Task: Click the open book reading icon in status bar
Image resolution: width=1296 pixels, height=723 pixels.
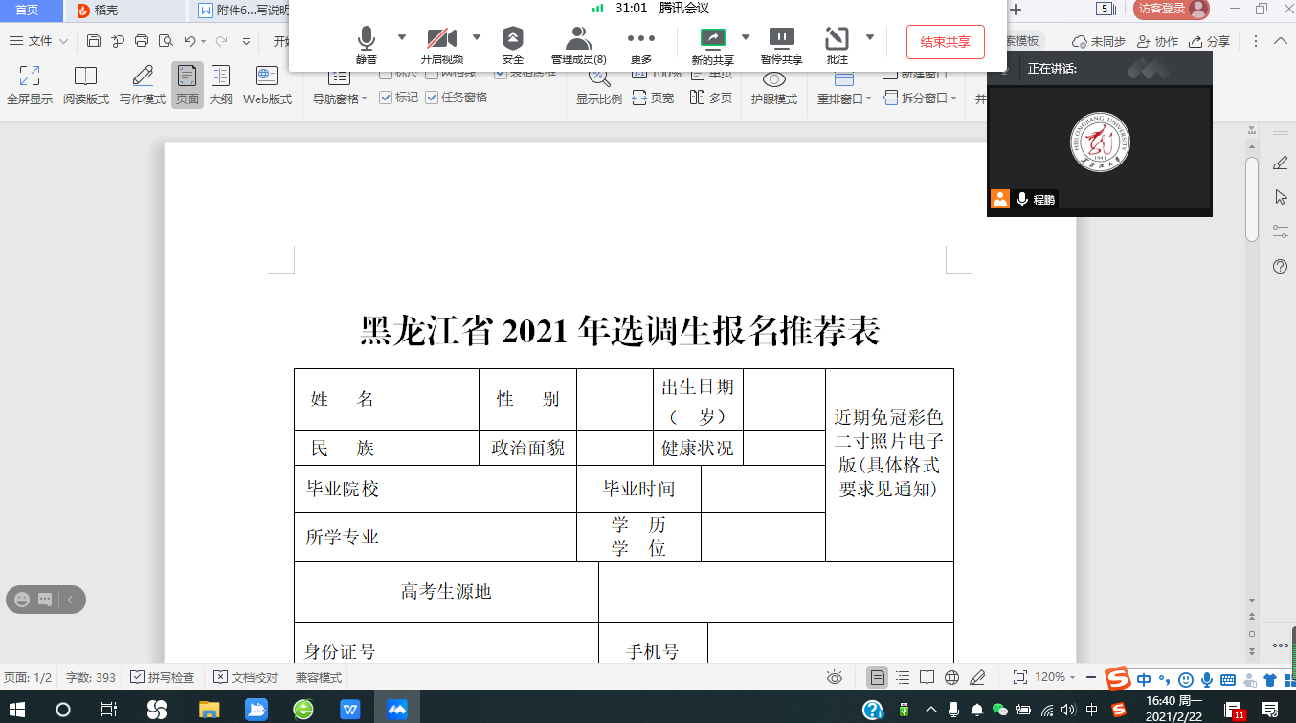Action: (x=927, y=677)
